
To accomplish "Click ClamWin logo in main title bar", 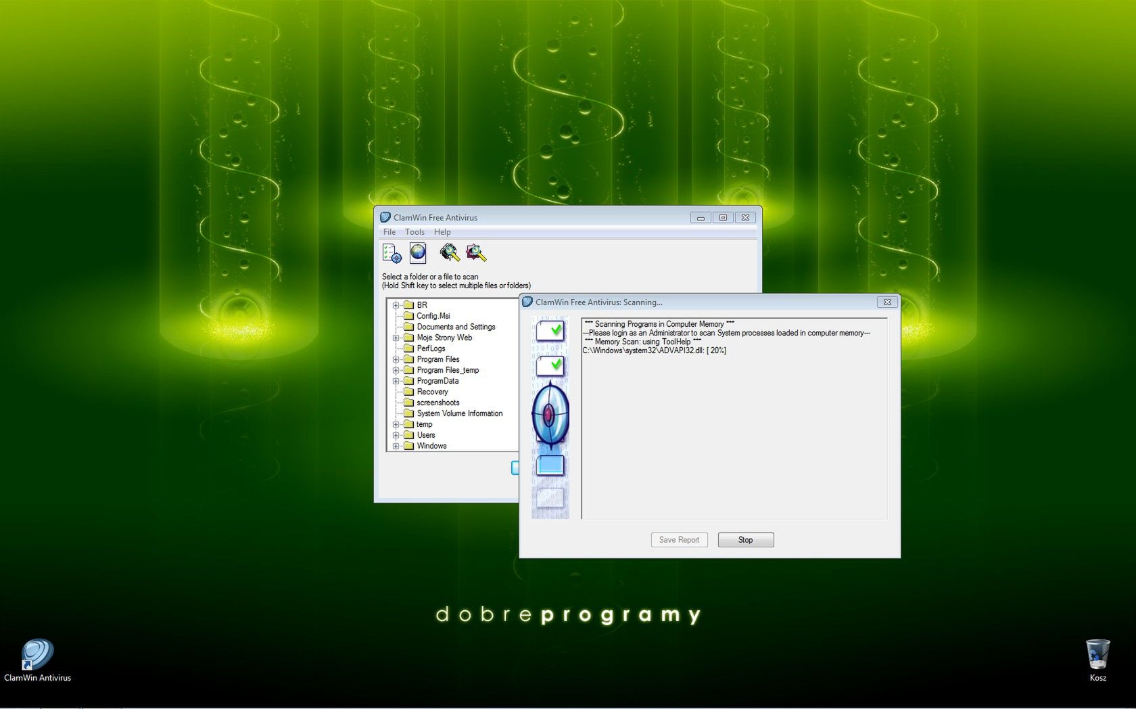I will [x=385, y=217].
